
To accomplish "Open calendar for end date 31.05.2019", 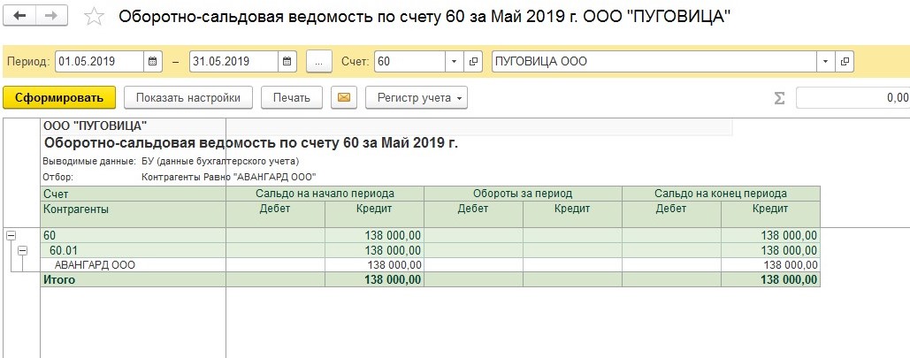I will (288, 62).
